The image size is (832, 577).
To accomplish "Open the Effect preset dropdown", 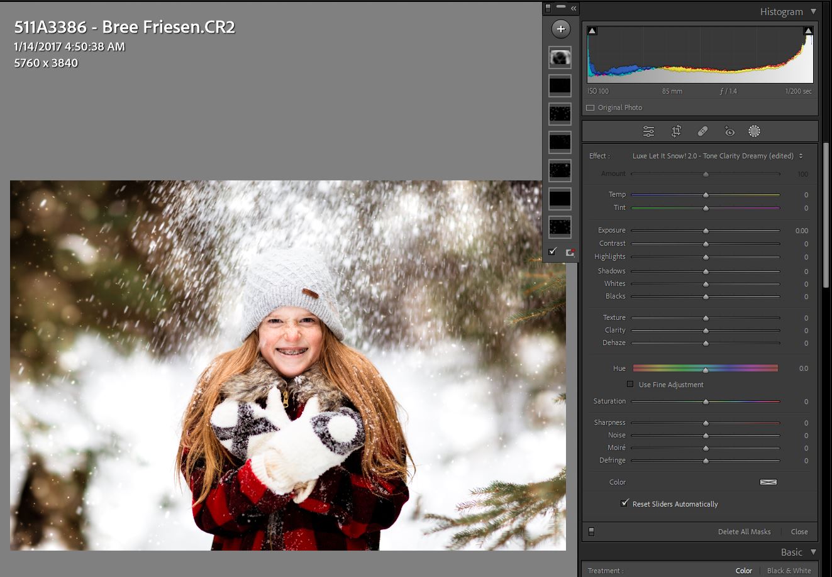I will [717, 156].
